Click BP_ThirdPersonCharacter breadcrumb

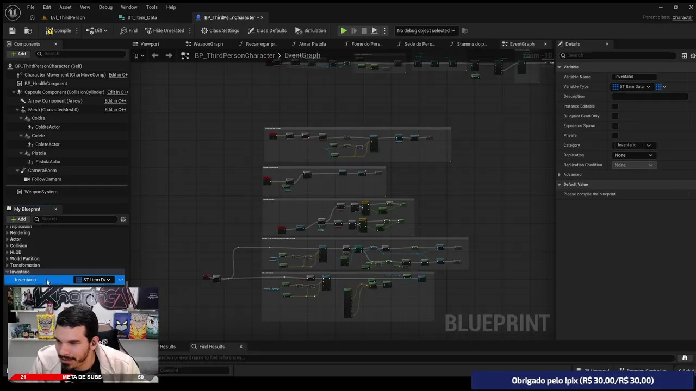[234, 55]
